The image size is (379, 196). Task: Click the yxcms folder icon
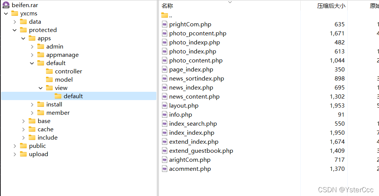[x=15, y=13]
